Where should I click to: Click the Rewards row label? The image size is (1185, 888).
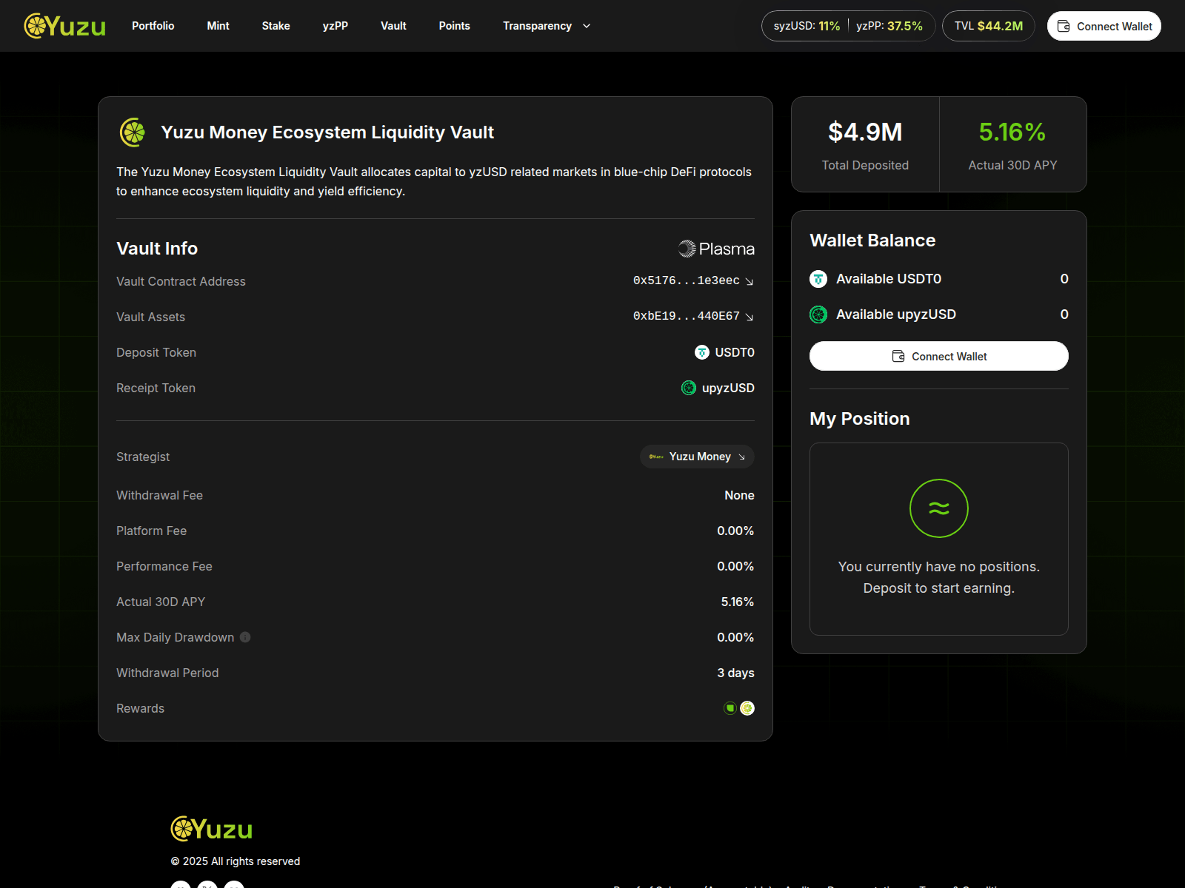point(140,708)
